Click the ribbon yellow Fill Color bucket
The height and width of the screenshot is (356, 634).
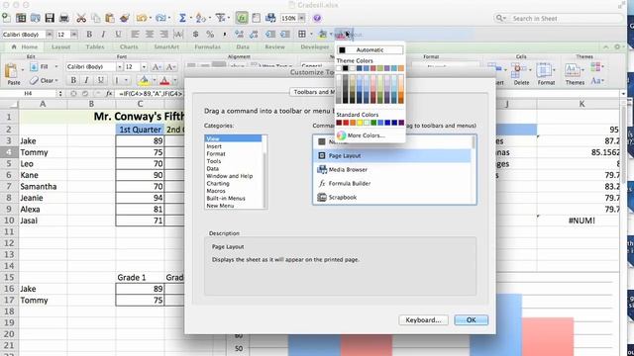click(144, 80)
